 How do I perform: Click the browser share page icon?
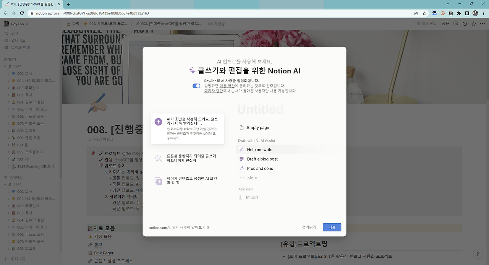416,13
